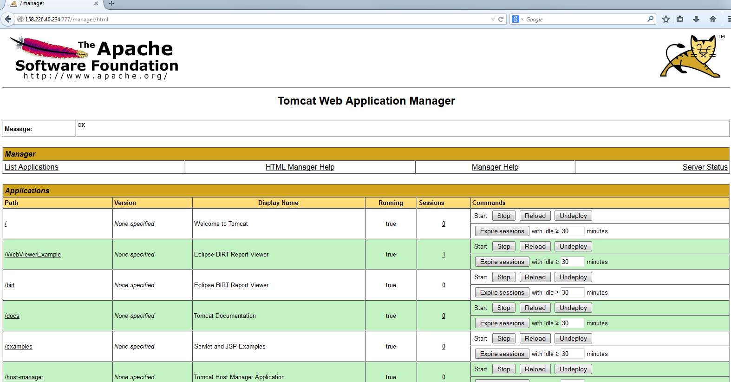Viewport: 731px width, 382px height.
Task: Stop the Welcome to Tomcat application
Action: [504, 216]
